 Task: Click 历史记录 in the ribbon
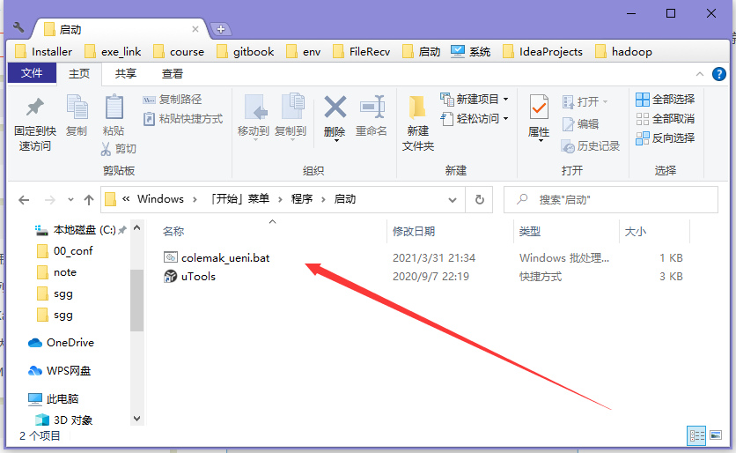(x=591, y=146)
